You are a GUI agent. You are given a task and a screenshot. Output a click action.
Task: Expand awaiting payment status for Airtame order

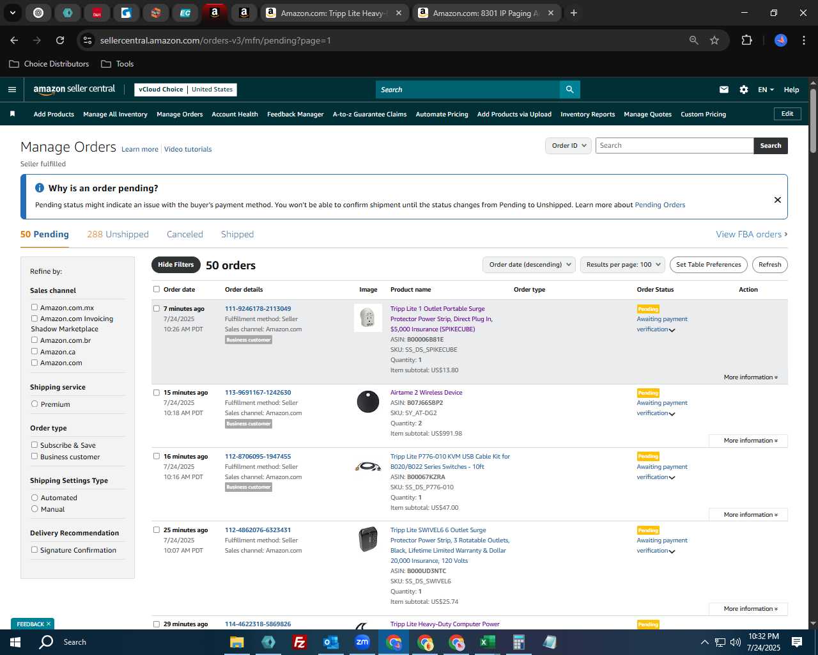pos(672,414)
